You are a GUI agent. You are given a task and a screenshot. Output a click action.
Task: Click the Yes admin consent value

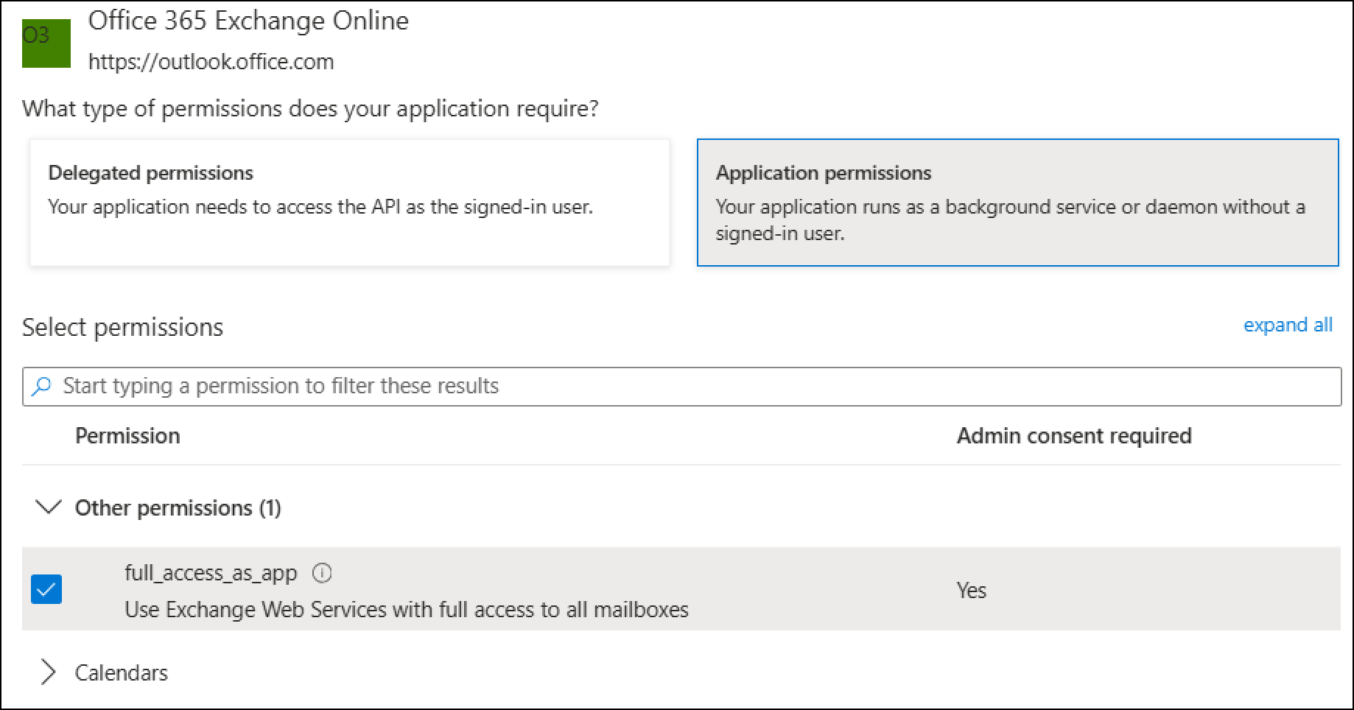971,590
